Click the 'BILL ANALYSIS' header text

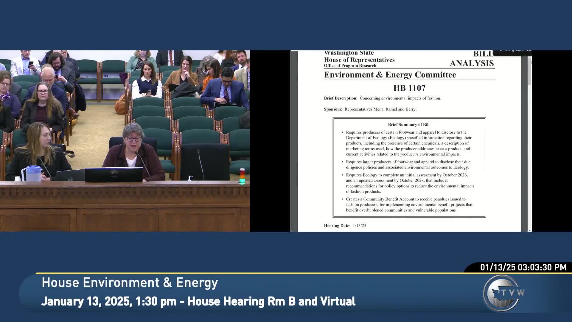(472, 59)
